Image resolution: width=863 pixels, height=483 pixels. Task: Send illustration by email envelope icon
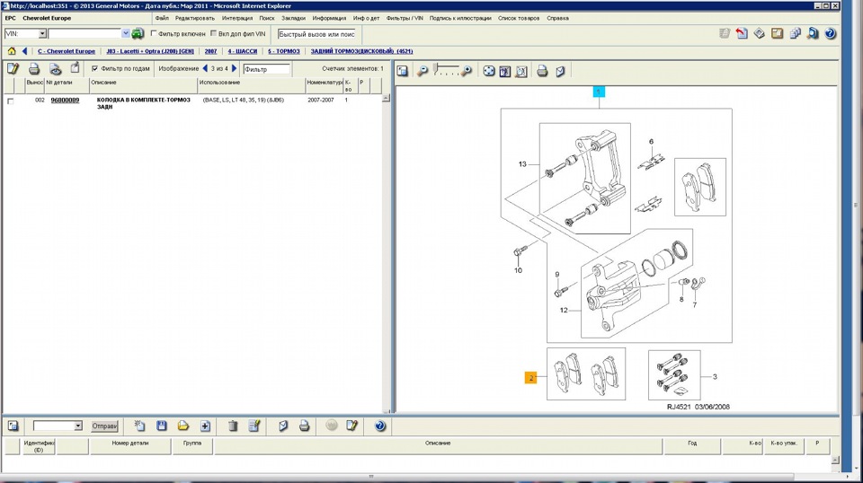click(560, 71)
